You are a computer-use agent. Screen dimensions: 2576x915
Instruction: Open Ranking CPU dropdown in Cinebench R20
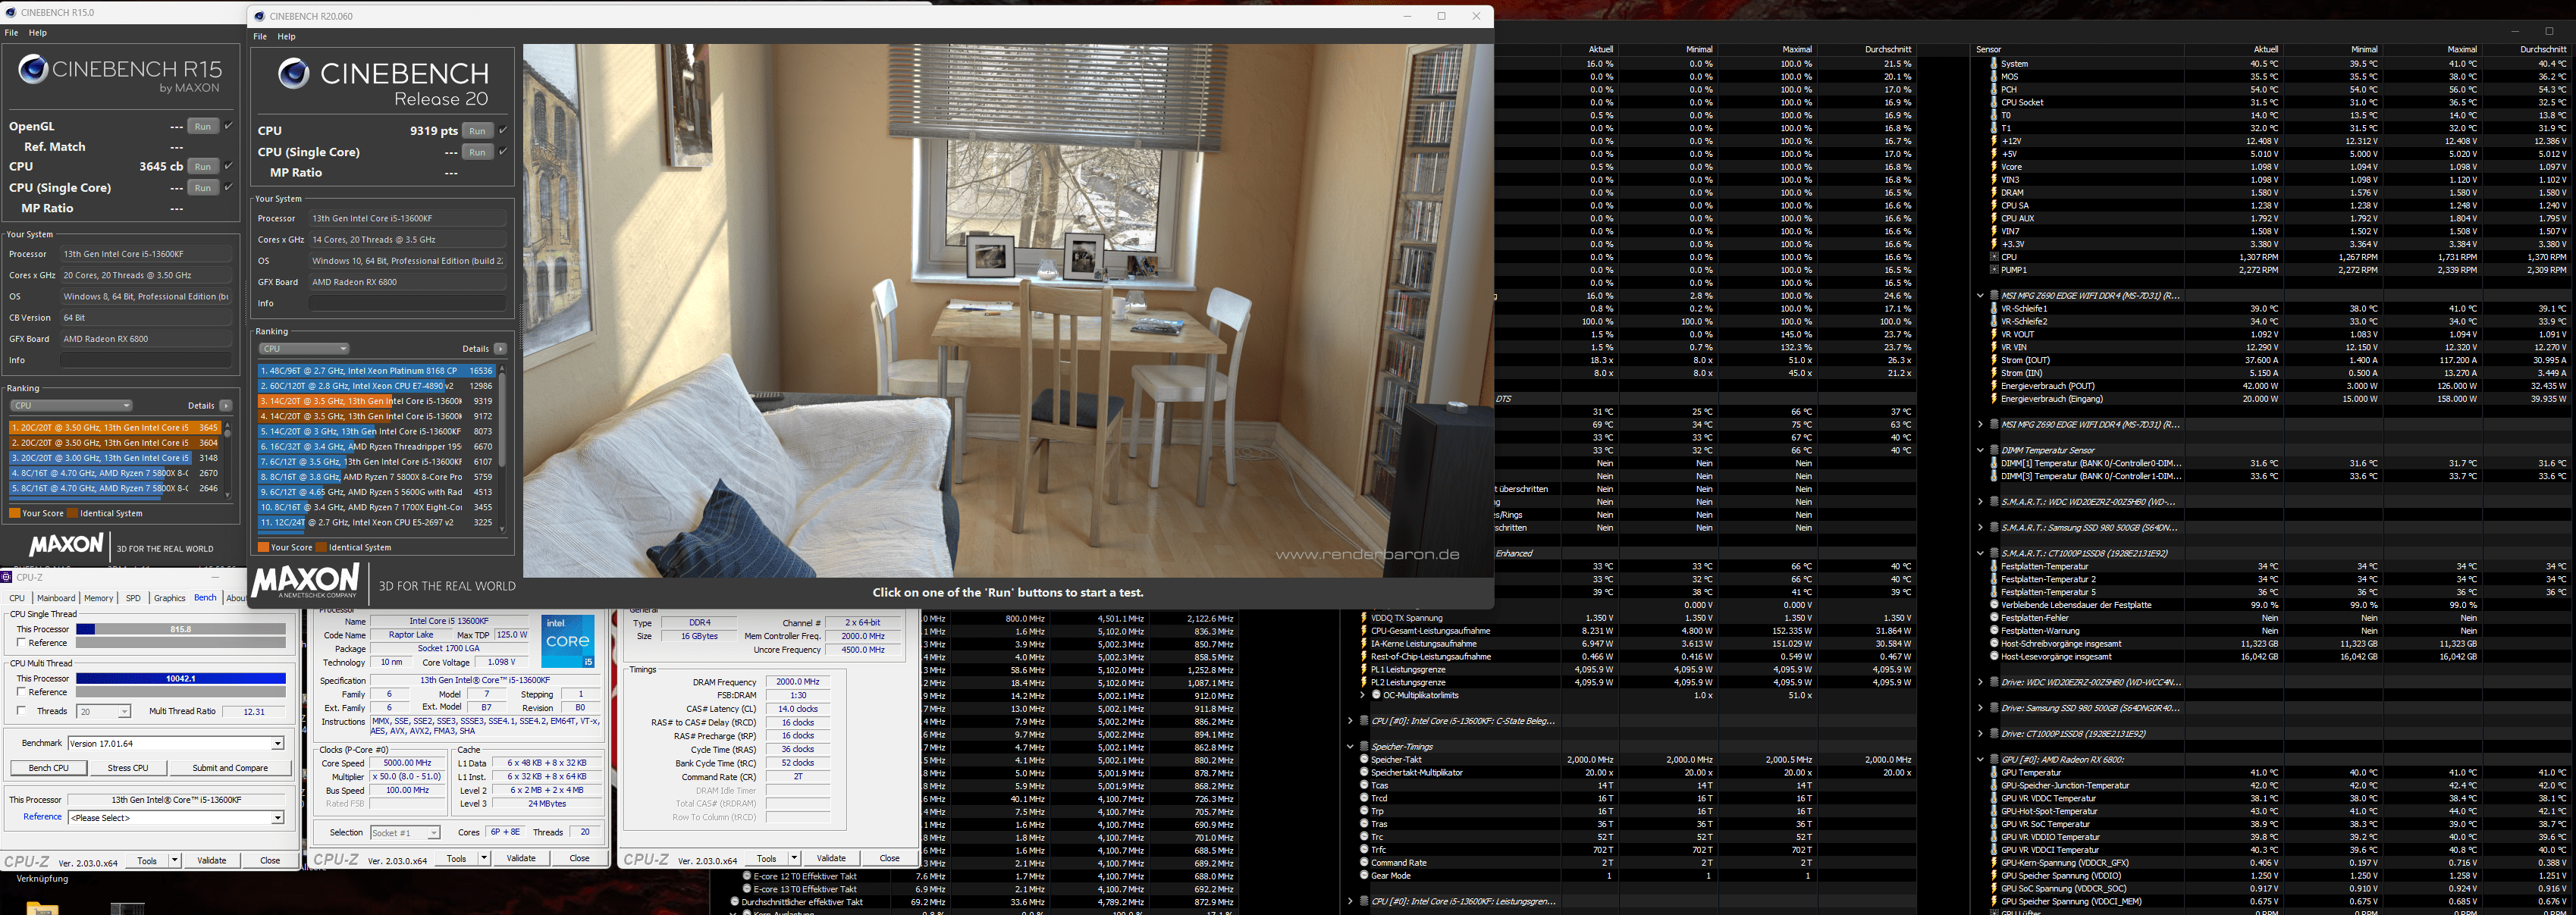coord(303,349)
